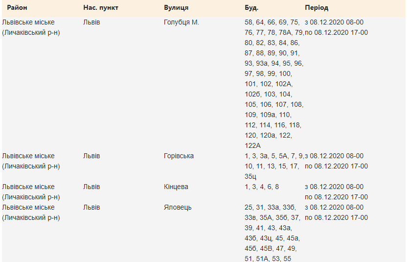Viewport: 409px width, 262px height.
Task: Select the Голубця М. street cell
Action: pyautogui.click(x=182, y=22)
